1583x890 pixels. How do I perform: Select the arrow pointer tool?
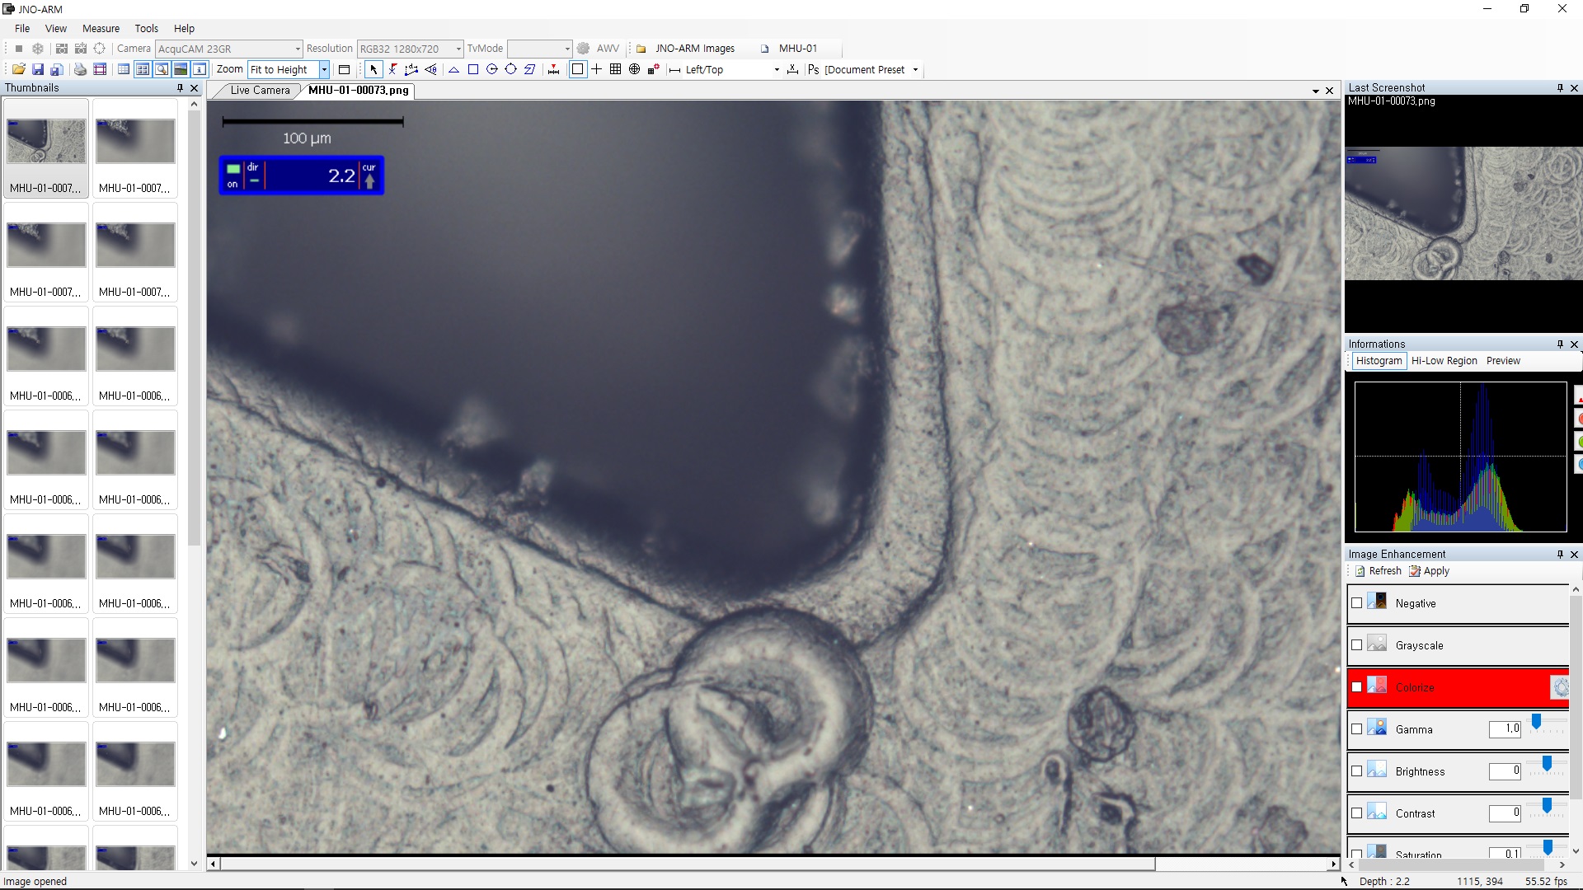pos(373,70)
